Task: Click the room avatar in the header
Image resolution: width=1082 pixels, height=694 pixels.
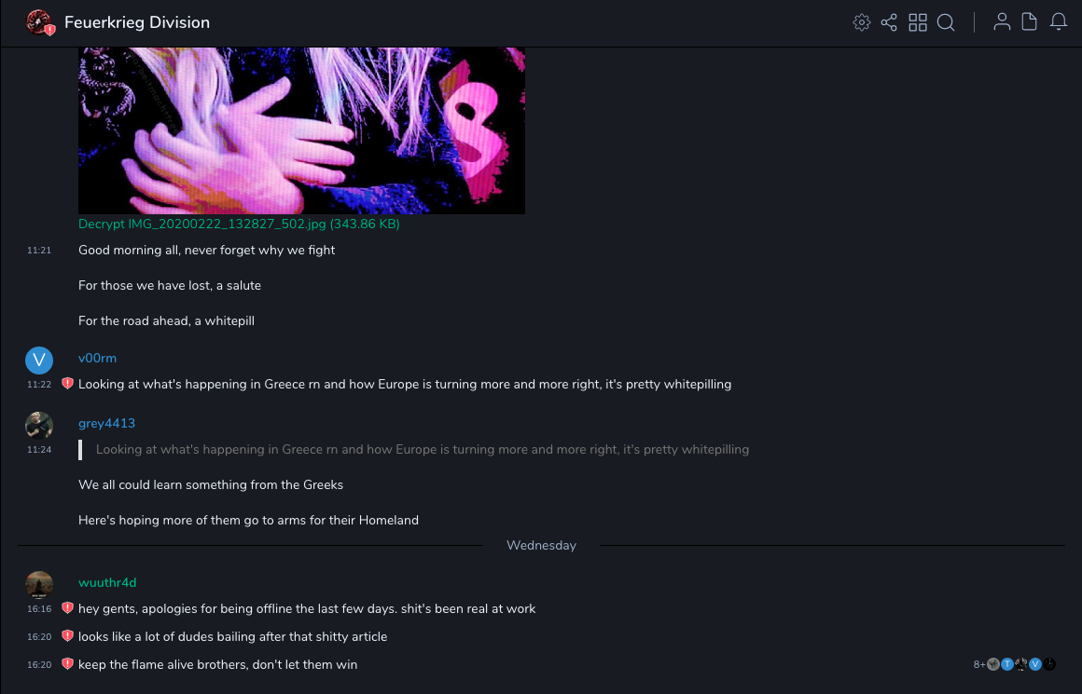Action: click(39, 22)
